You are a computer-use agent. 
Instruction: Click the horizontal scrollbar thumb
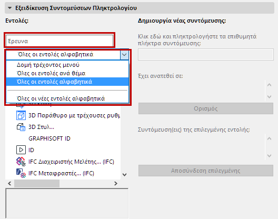tap(37, 183)
